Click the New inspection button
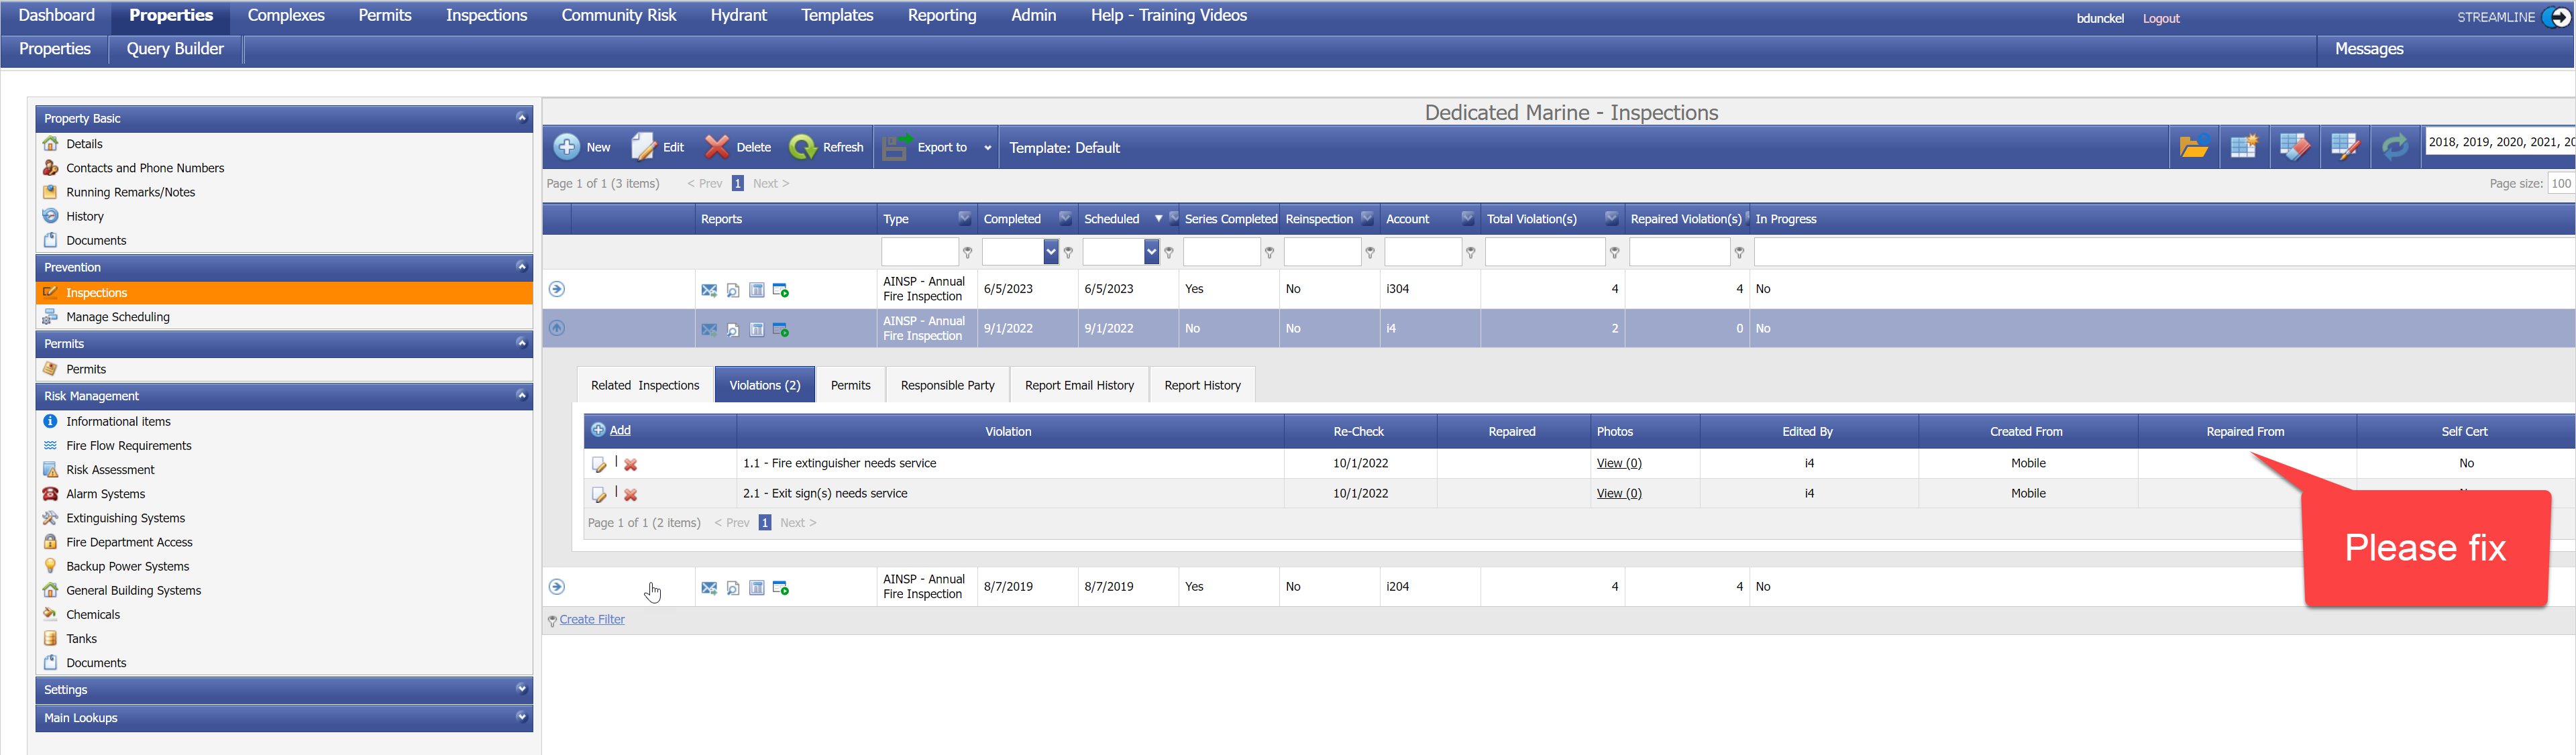This screenshot has height=755, width=2576. coord(582,147)
